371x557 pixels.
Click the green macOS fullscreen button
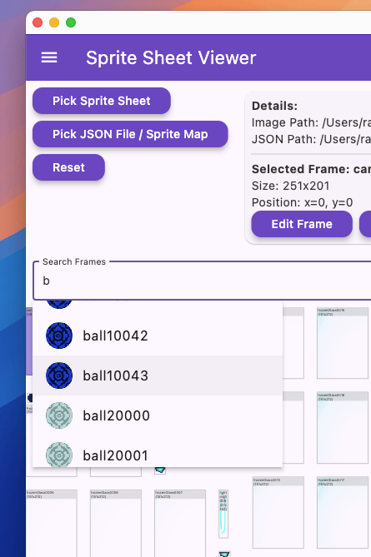pyautogui.click(x=71, y=22)
